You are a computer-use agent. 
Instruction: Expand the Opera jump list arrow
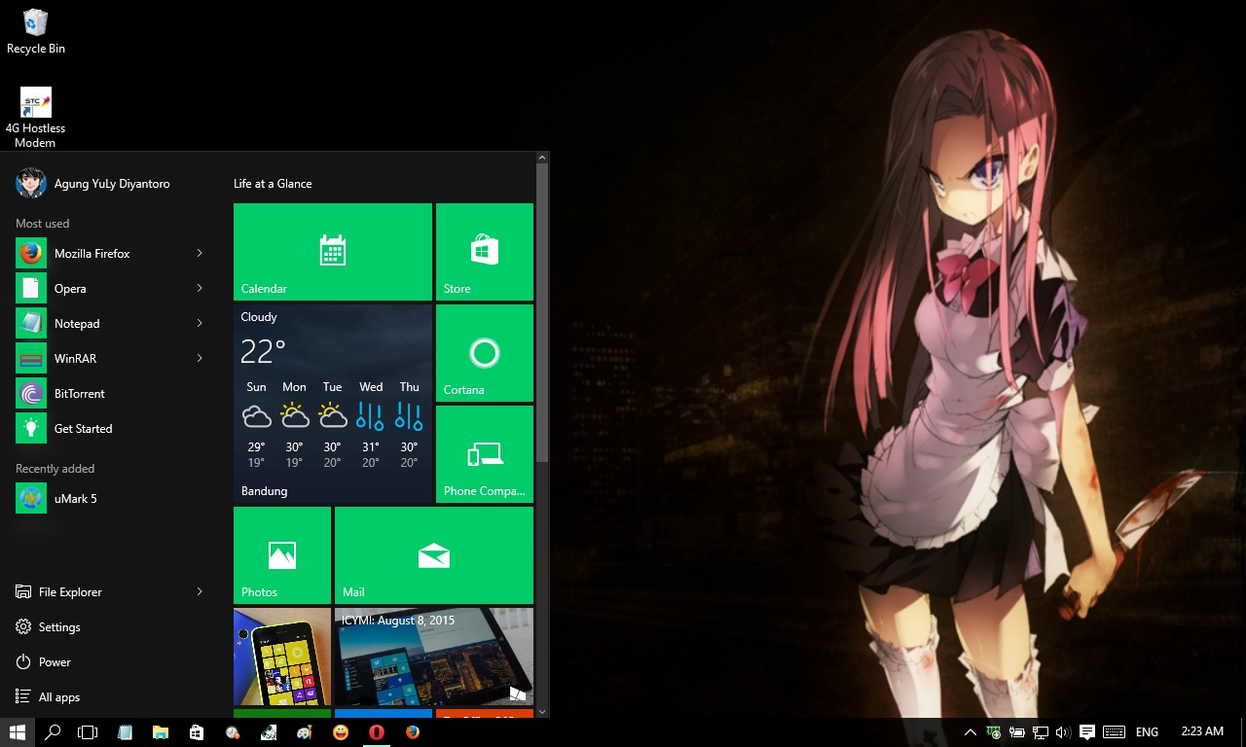tap(200, 288)
